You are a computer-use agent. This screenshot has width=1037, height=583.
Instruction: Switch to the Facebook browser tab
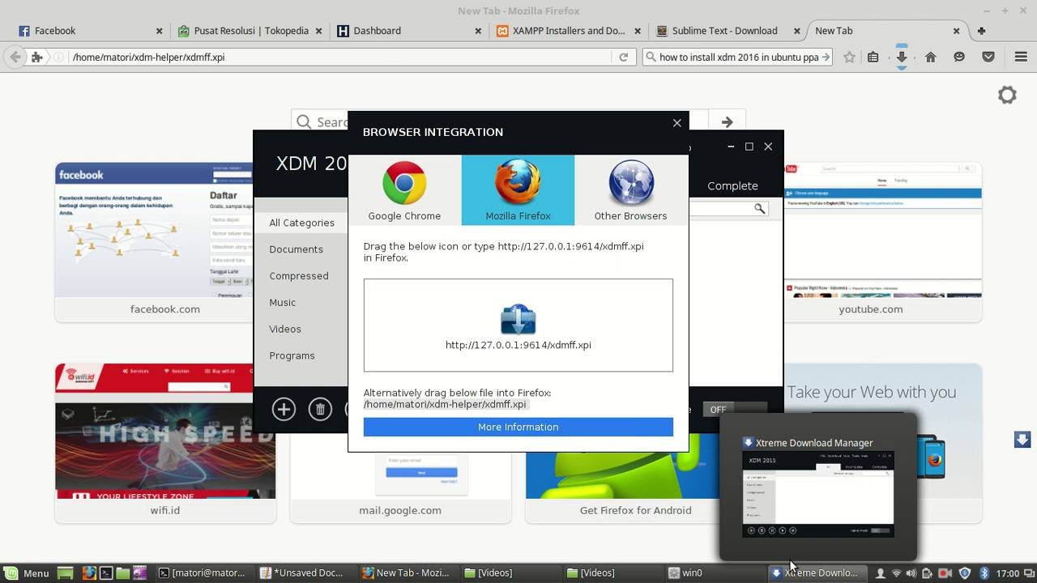91,31
